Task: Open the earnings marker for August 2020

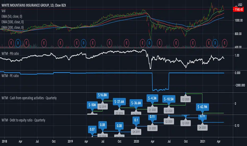Action: (176, 43)
